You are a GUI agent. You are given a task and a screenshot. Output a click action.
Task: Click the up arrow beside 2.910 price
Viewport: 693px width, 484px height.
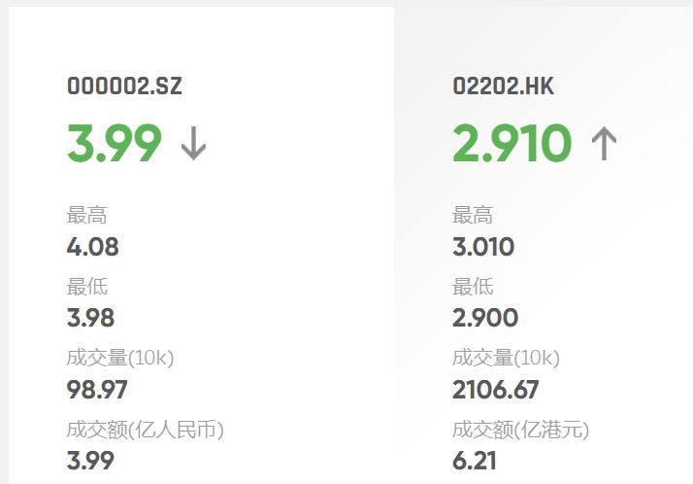604,145
